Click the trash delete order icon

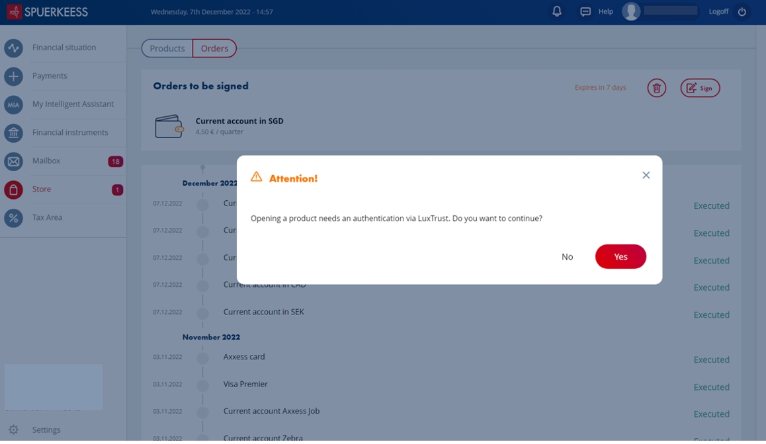(656, 88)
